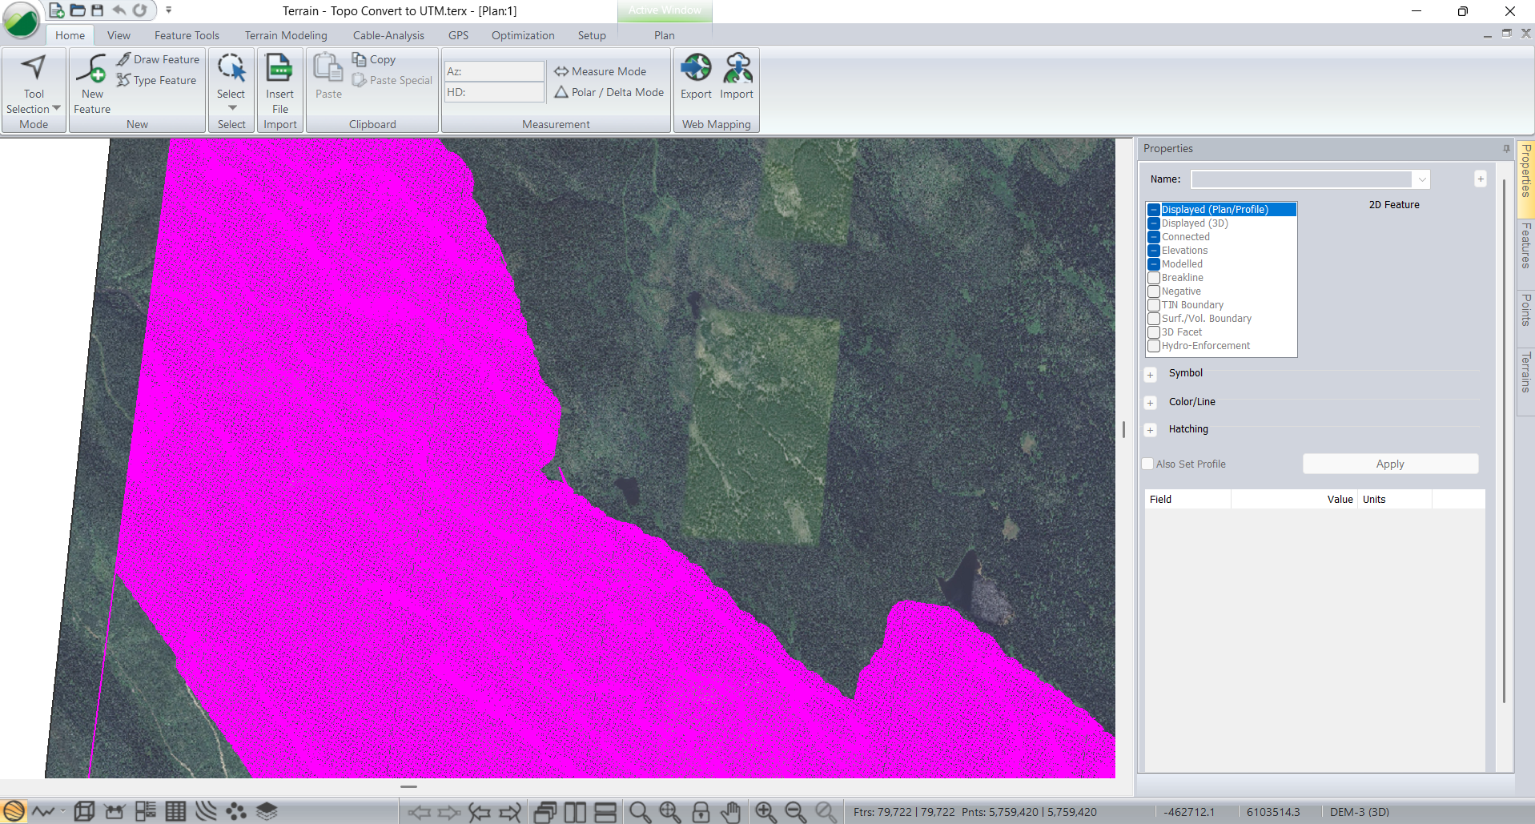
Task: Toggle the Displayed (Plan/Profile) checkbox
Action: click(x=1154, y=210)
